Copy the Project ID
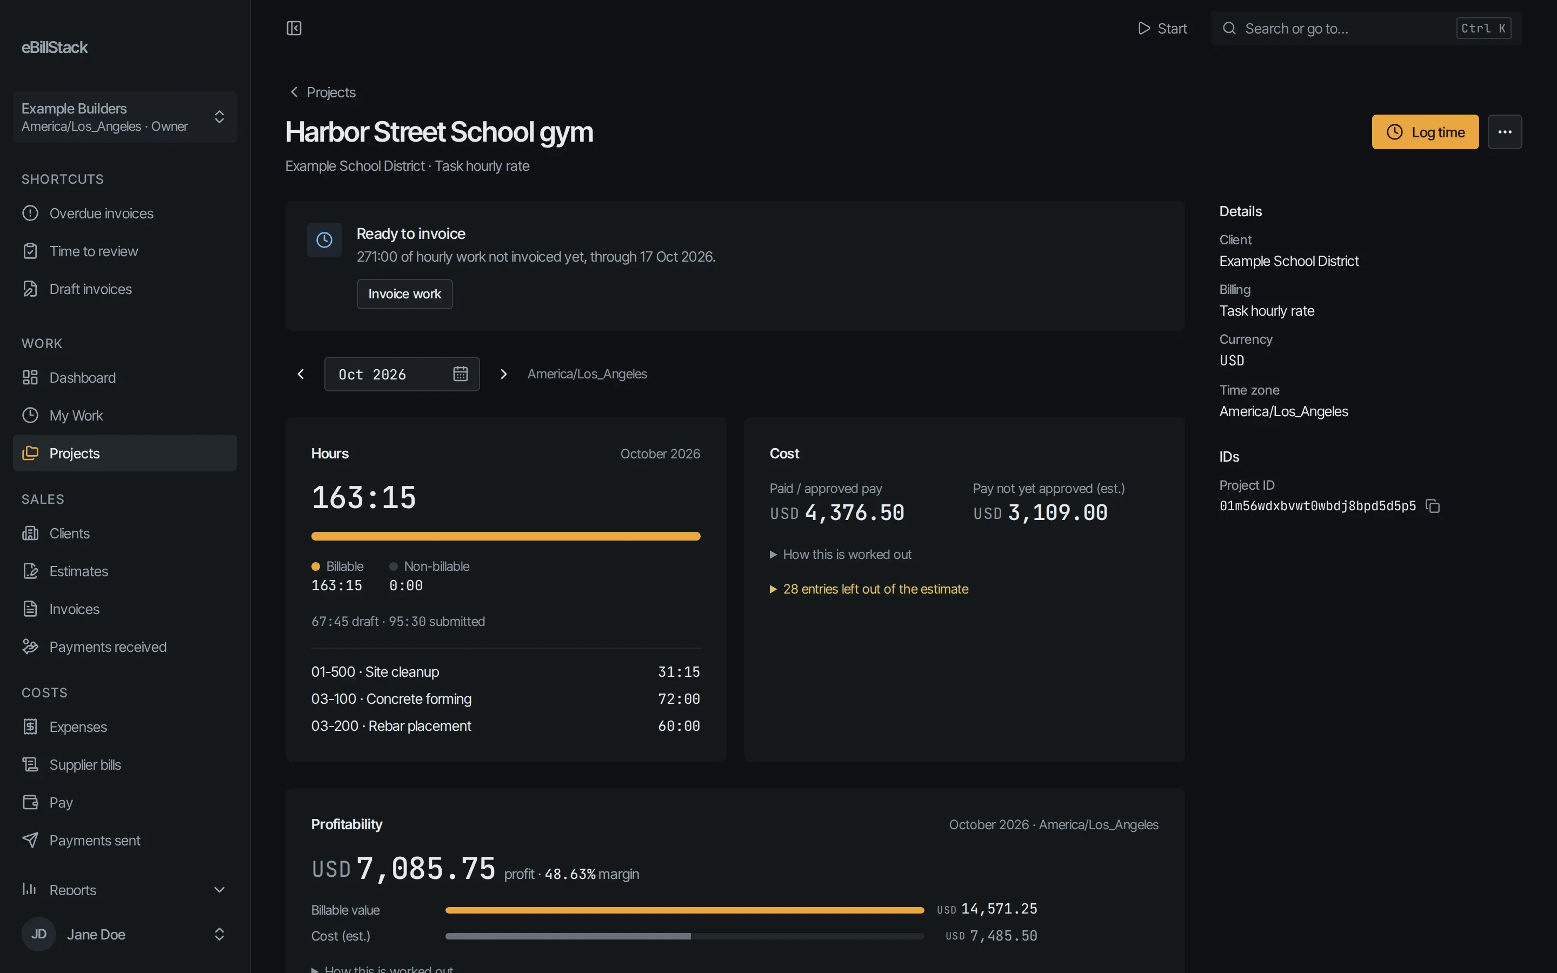 click(1433, 507)
